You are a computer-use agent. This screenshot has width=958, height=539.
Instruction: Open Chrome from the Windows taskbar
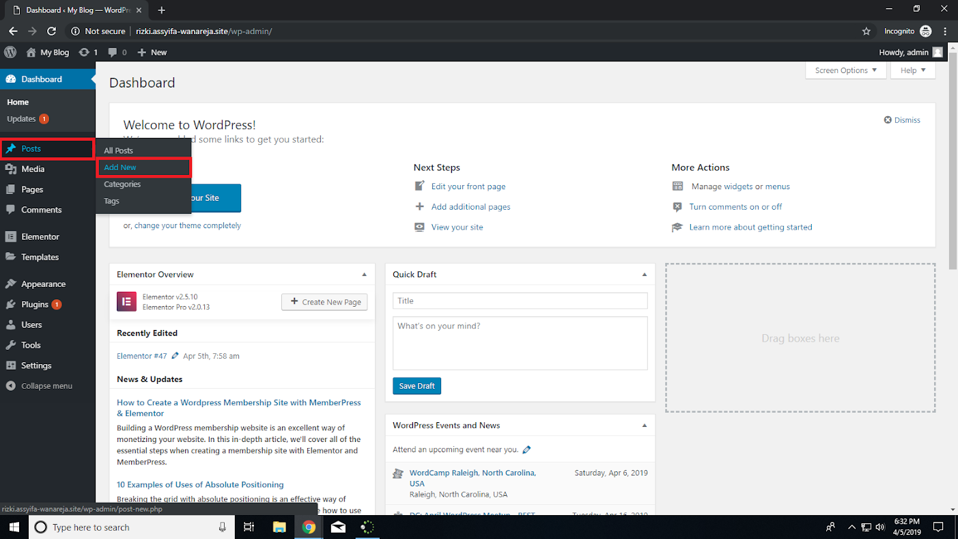[309, 527]
